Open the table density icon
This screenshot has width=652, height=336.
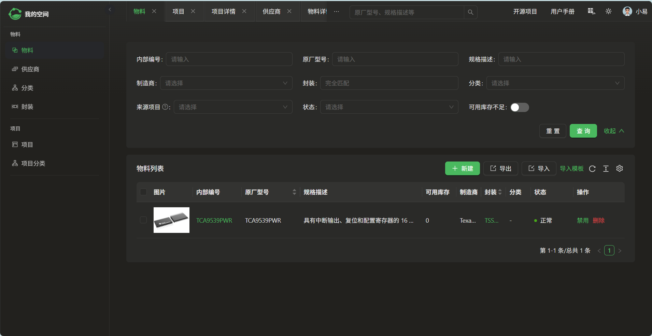pos(606,169)
